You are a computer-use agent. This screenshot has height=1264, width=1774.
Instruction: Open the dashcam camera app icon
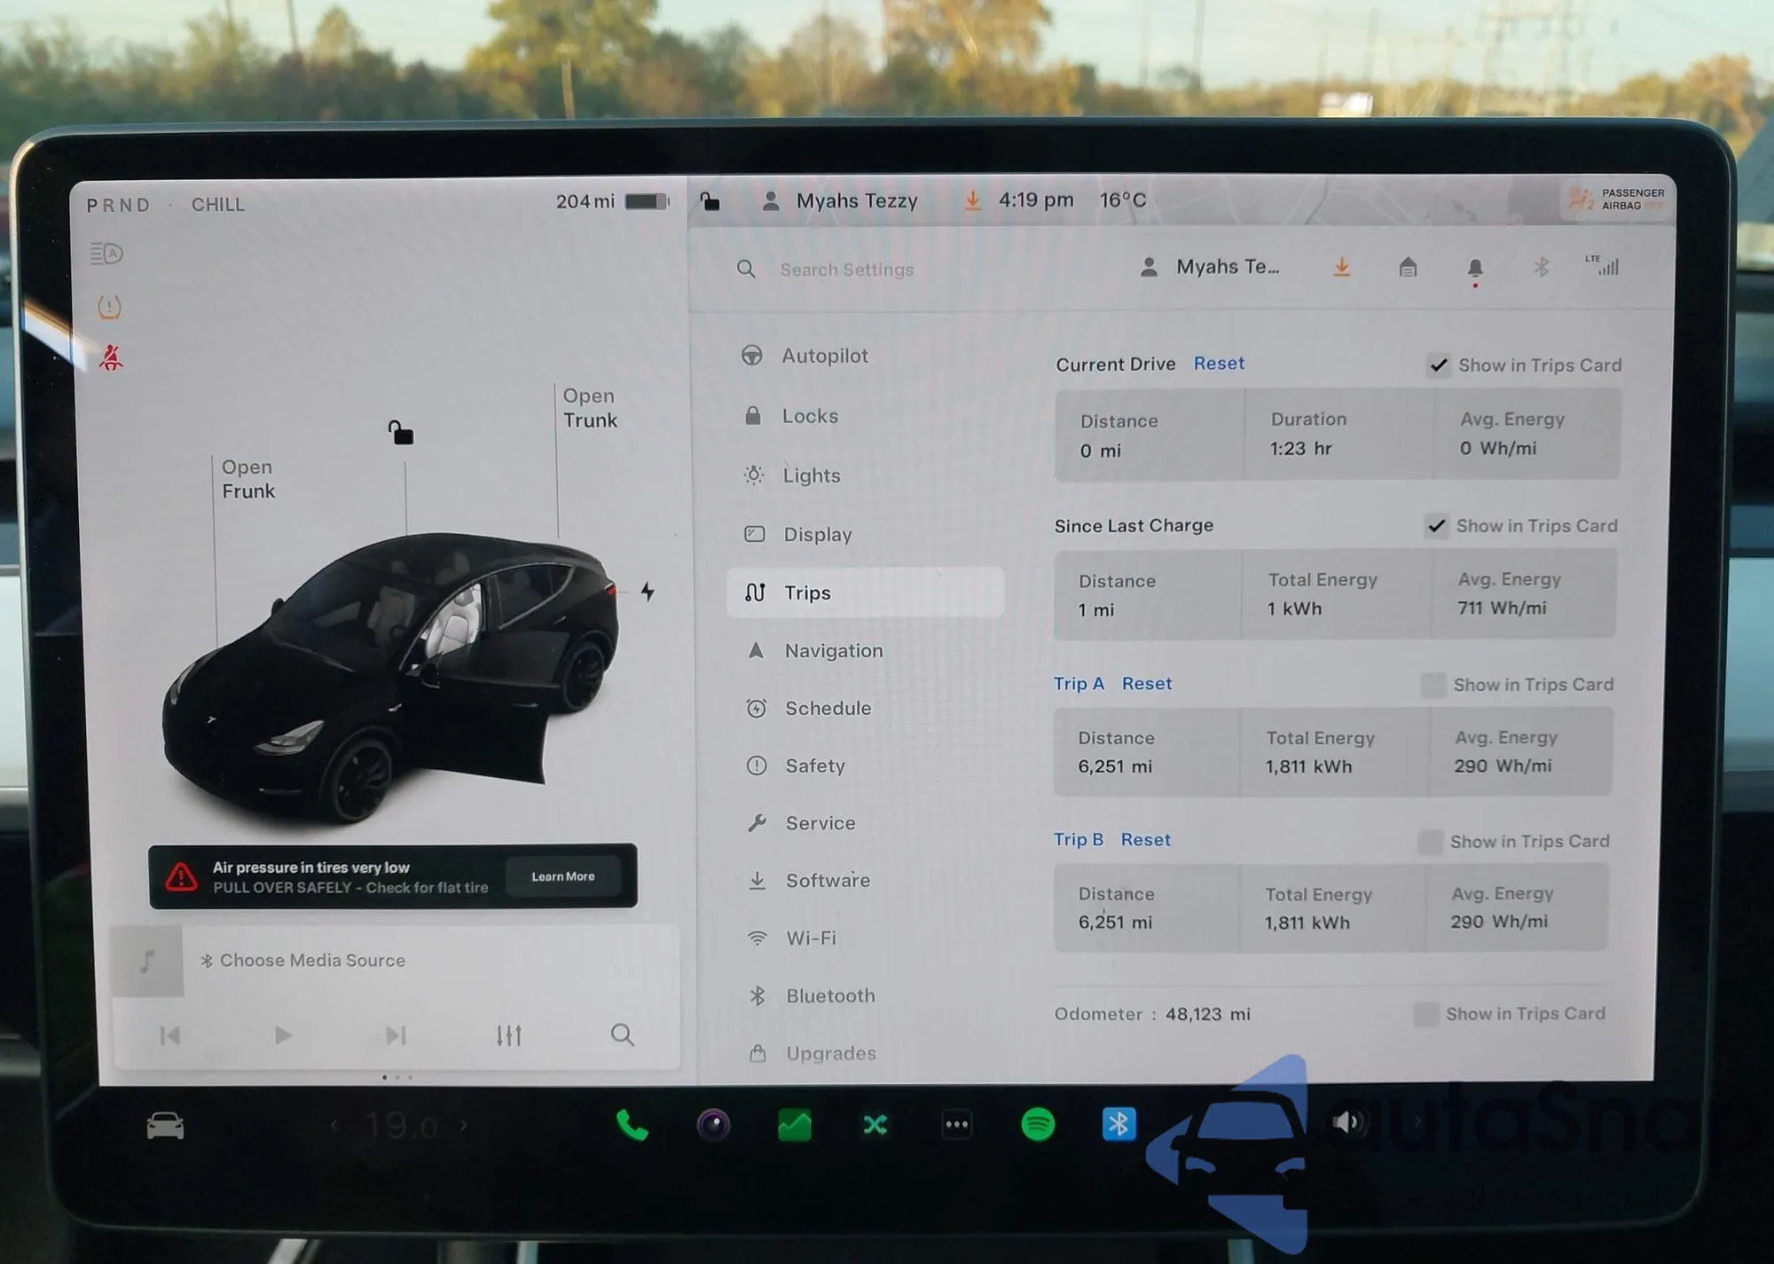pyautogui.click(x=713, y=1126)
